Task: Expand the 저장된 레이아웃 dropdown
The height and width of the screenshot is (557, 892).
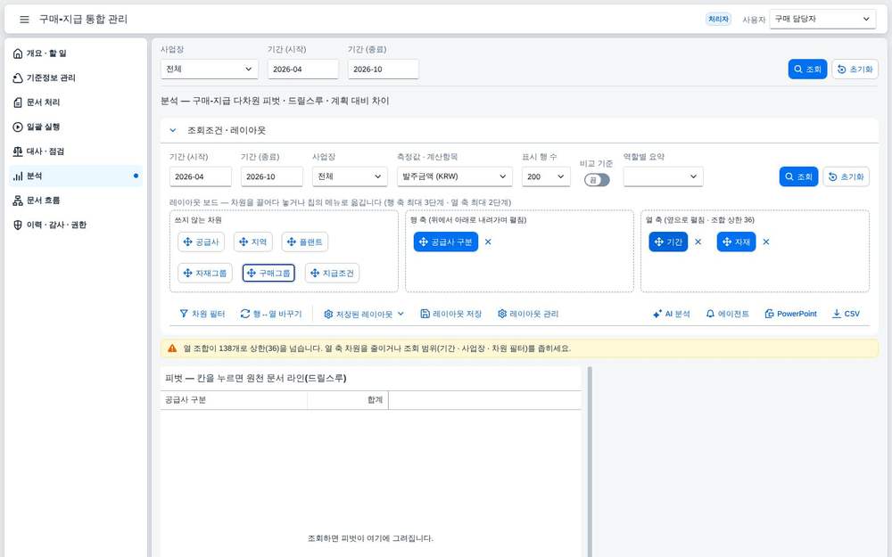Action: pyautogui.click(x=364, y=314)
